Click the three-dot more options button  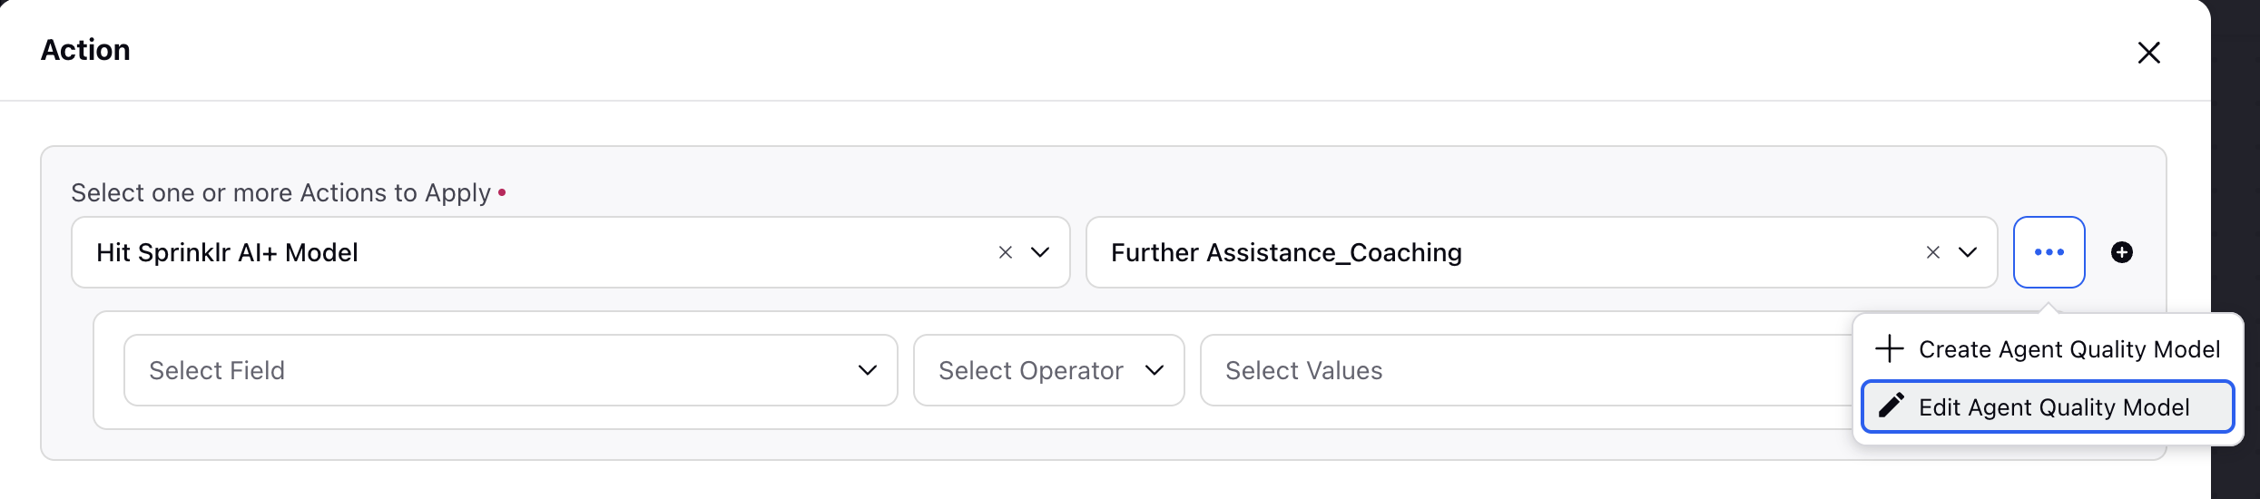tap(2049, 252)
